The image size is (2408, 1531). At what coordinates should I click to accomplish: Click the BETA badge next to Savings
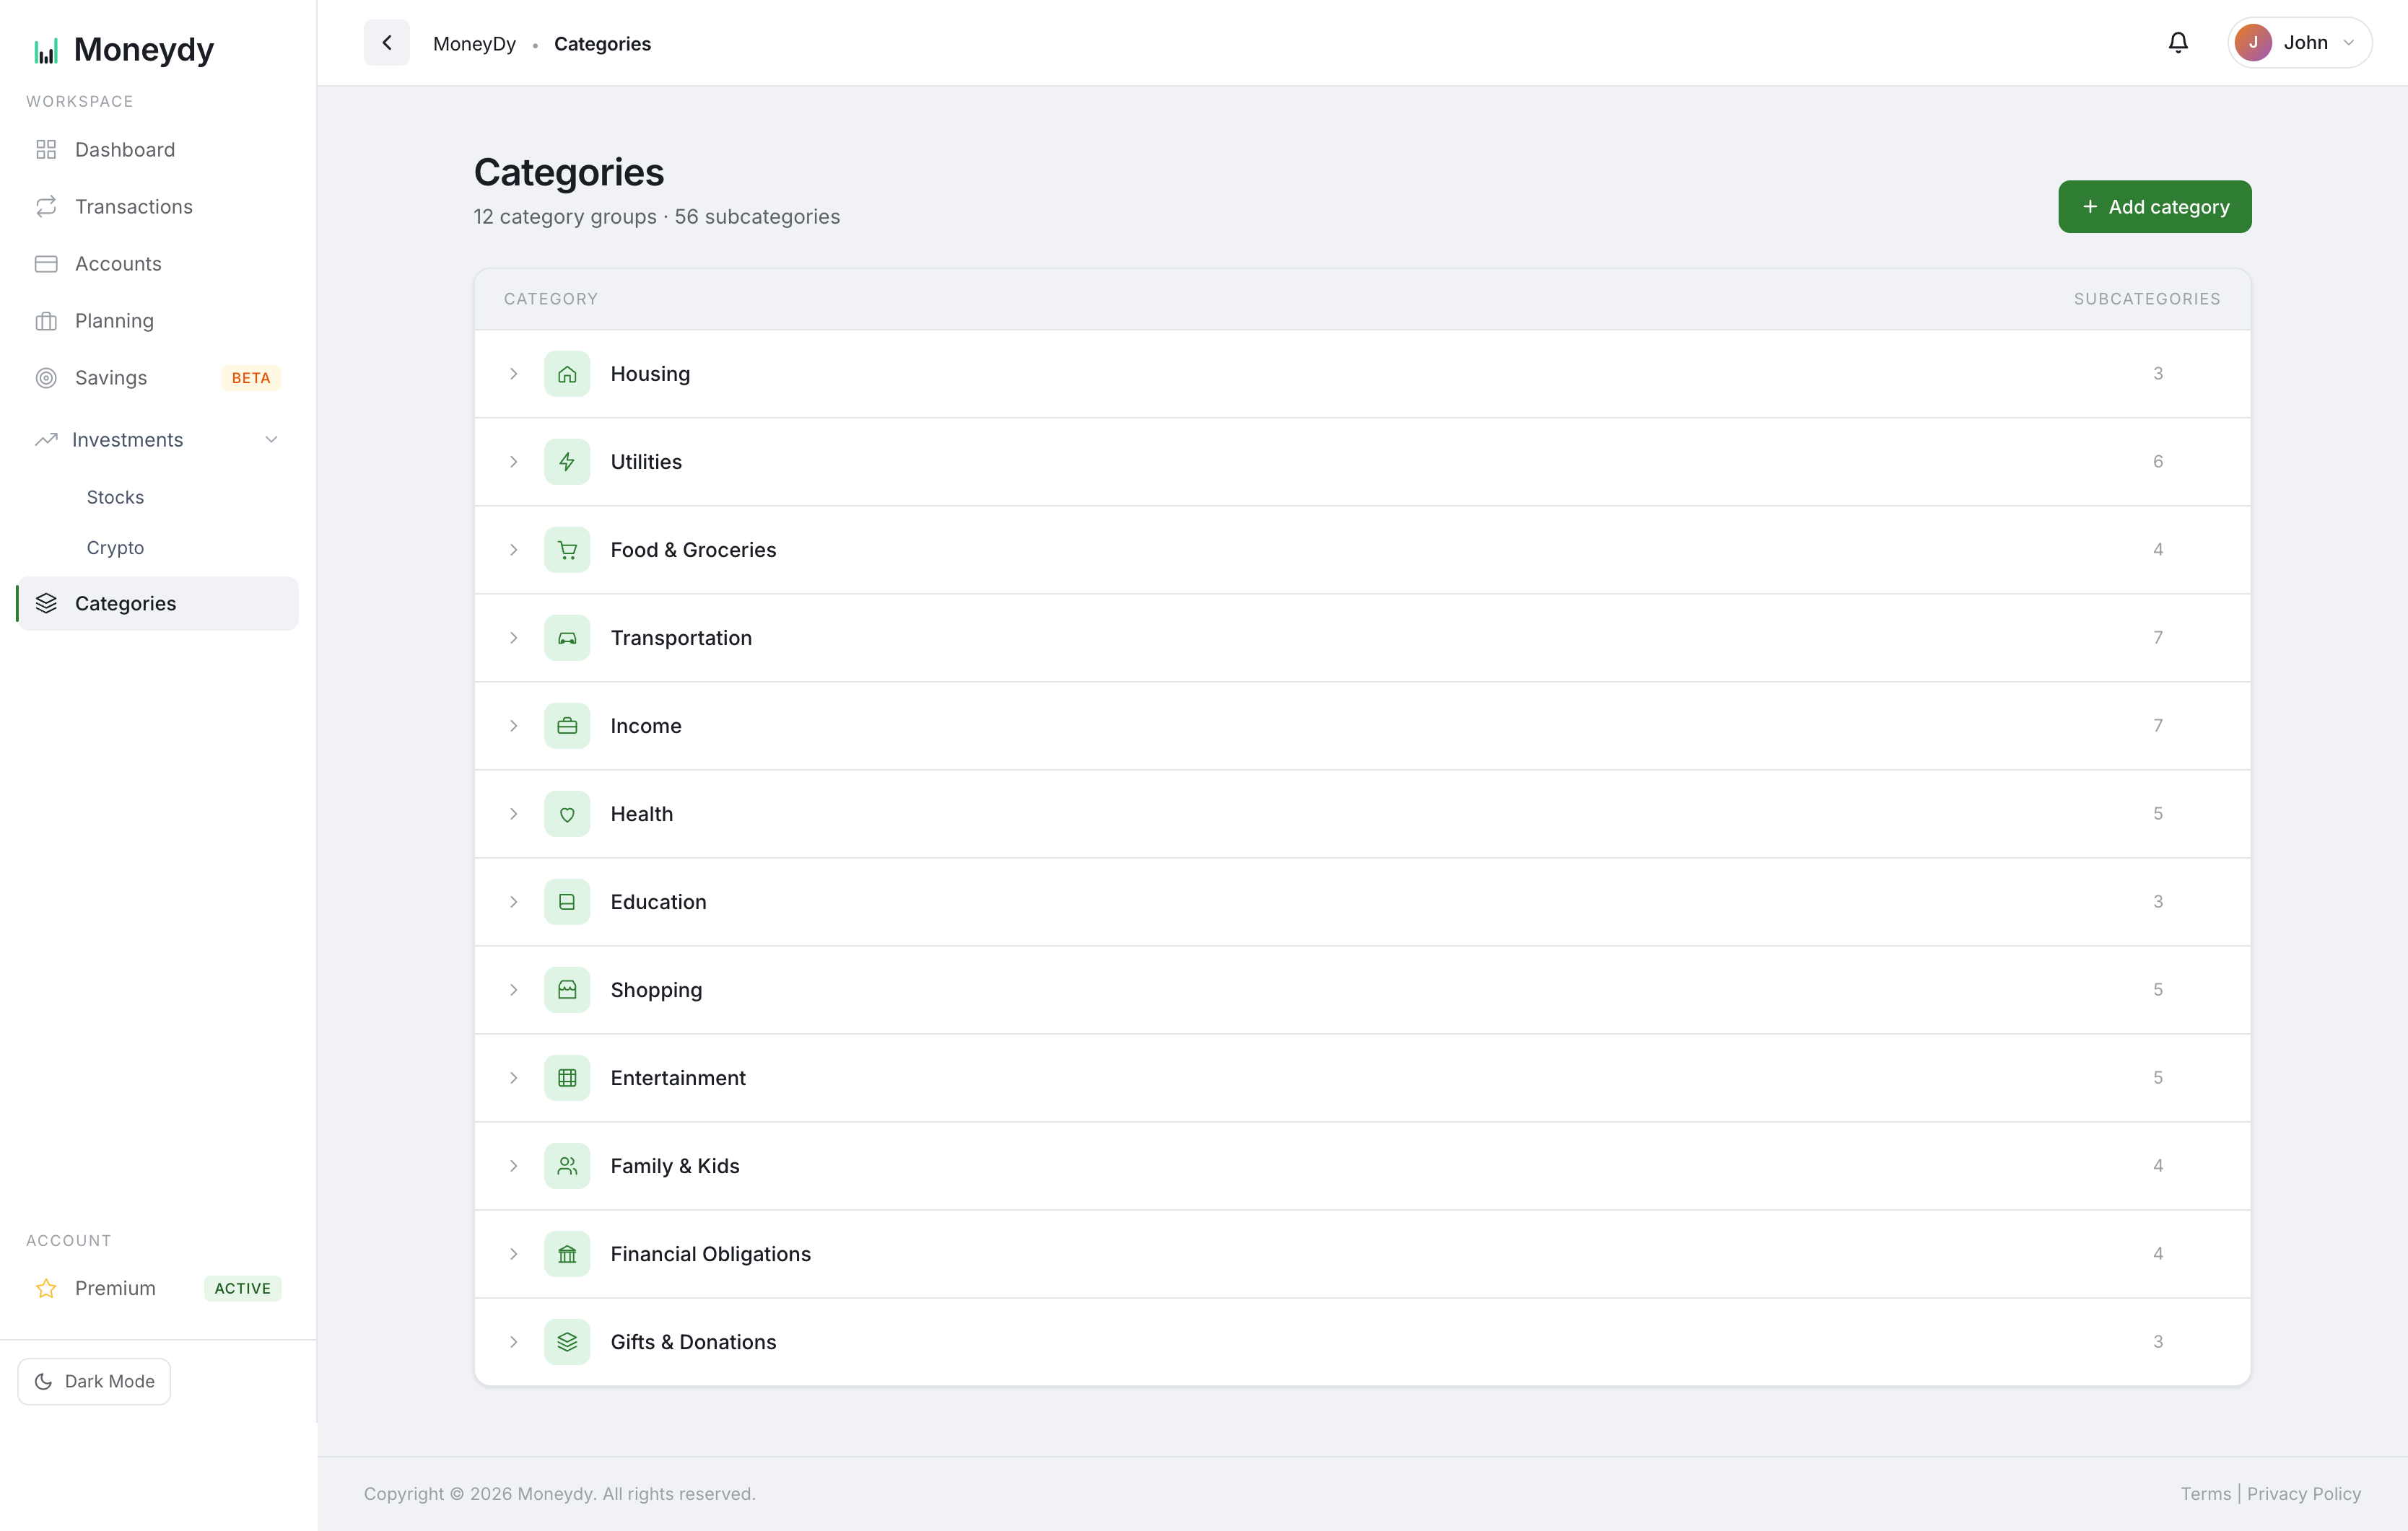pos(251,378)
